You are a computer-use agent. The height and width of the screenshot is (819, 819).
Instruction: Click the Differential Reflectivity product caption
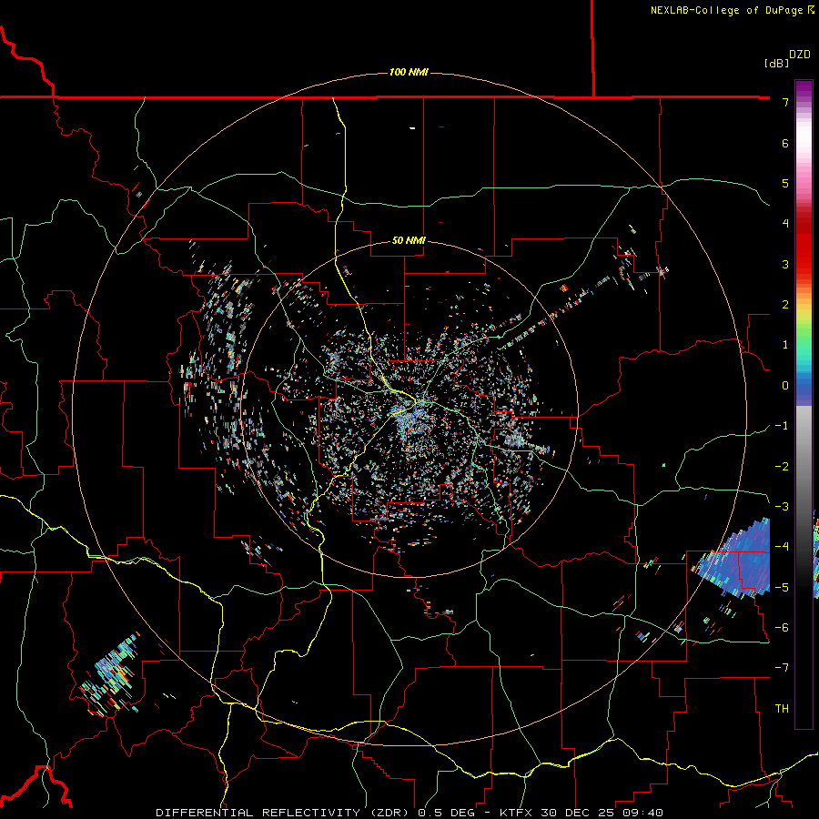pos(409,813)
